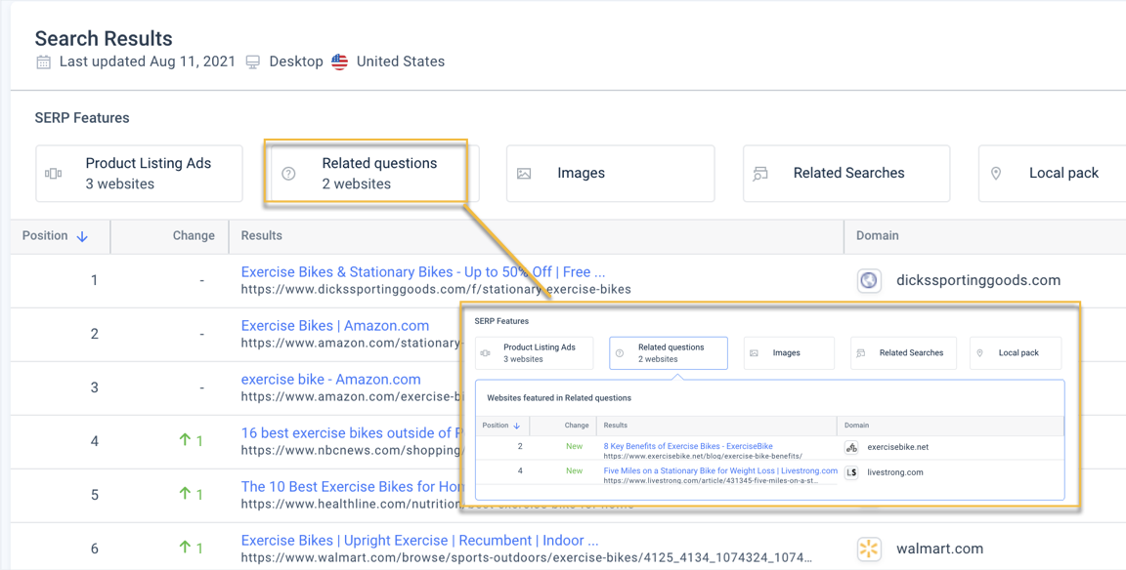1126x570 pixels.
Task: Click the main table's Change column header
Action: [x=194, y=236]
